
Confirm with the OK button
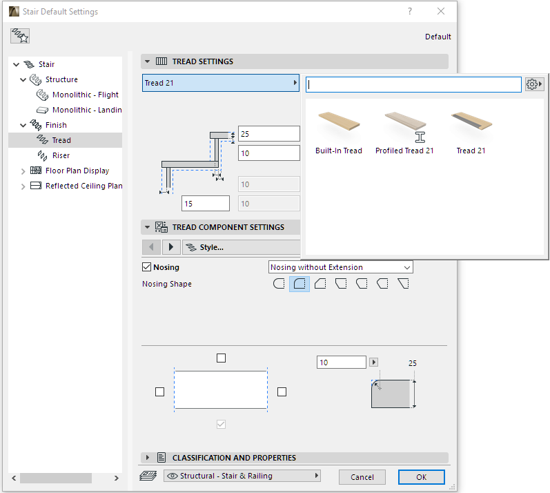point(421,477)
